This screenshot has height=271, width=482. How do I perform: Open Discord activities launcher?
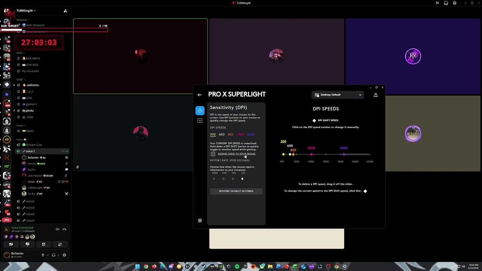tap(44, 244)
